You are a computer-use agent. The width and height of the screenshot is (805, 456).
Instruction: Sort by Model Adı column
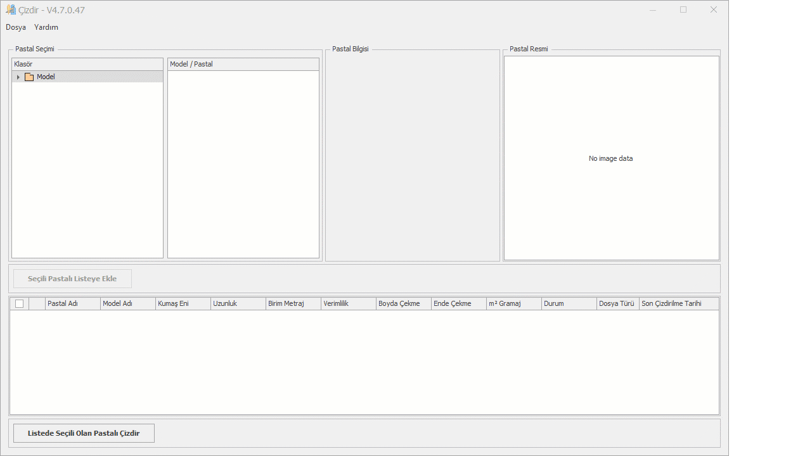(x=127, y=304)
